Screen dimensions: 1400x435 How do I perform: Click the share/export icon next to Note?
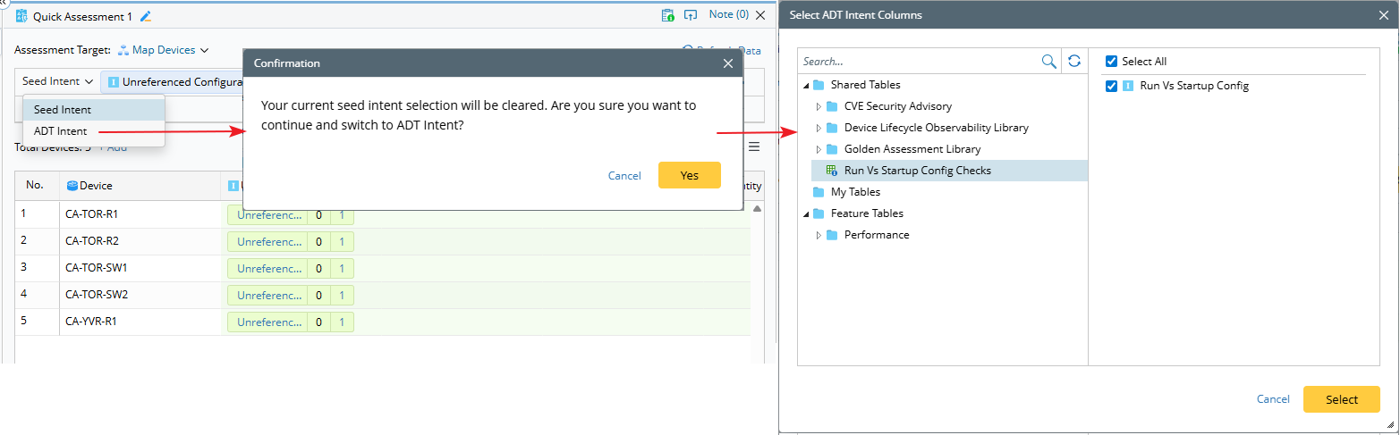(690, 15)
